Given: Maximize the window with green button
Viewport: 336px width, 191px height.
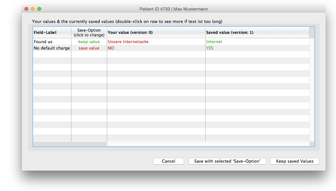Looking at the screenshot, I should pos(39,9).
